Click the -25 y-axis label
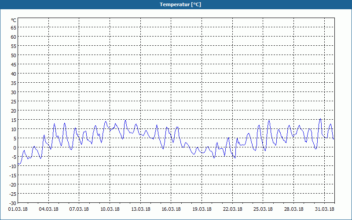352x220 pixels. click(x=13, y=194)
